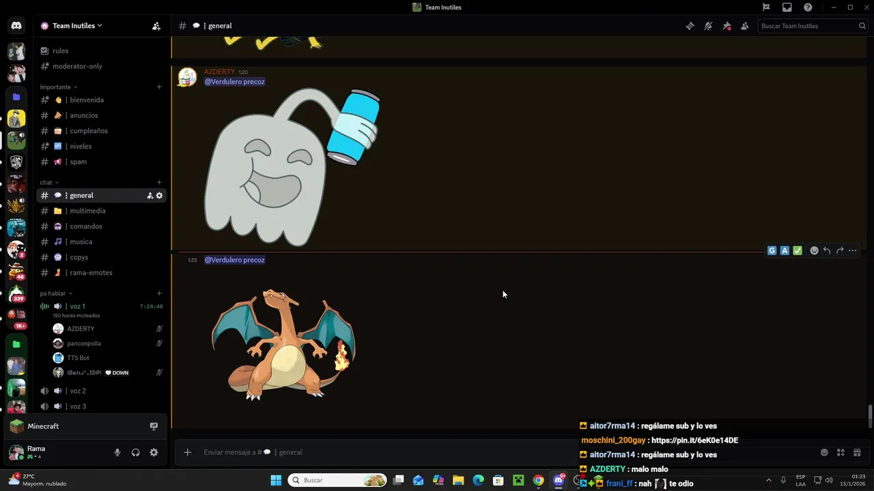Open the checkpoint flag icon in title bar
Image resolution: width=874 pixels, height=491 pixels.
coord(766,8)
